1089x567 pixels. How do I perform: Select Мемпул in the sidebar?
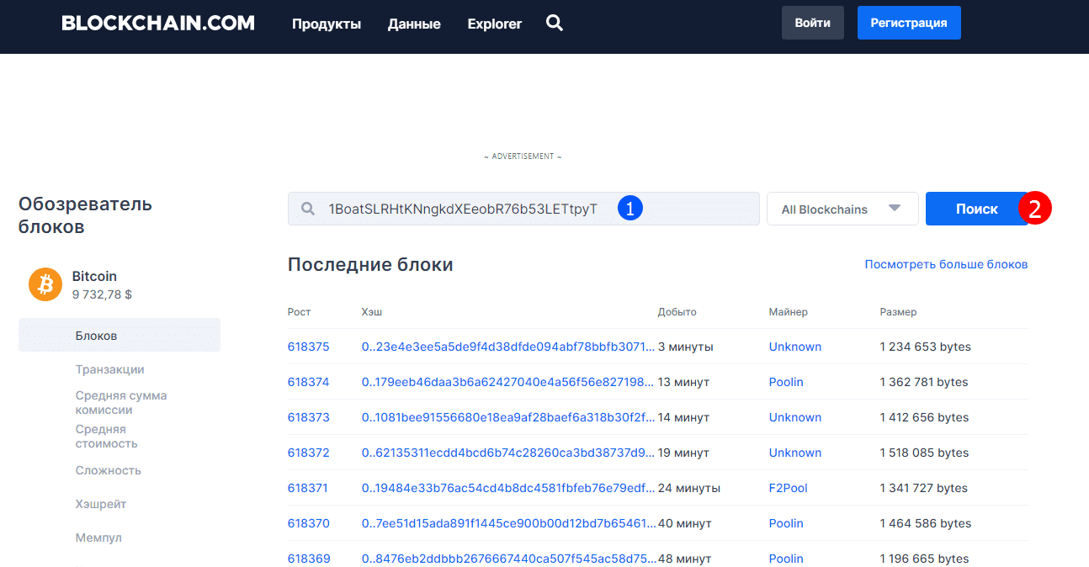pyautogui.click(x=98, y=538)
